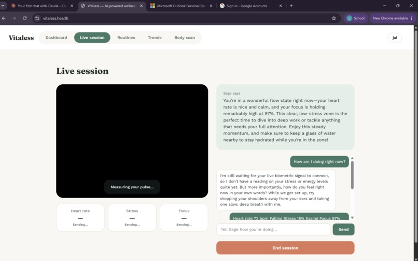
Task: Focus the Tell Sage how you're doing field
Action: coord(273,229)
